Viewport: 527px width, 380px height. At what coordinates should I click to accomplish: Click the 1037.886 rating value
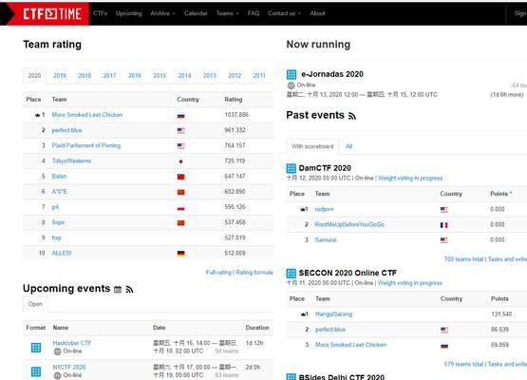[236, 115]
